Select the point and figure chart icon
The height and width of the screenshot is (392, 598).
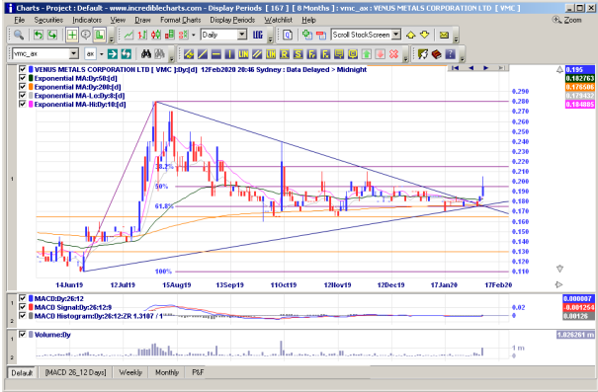pos(183,35)
